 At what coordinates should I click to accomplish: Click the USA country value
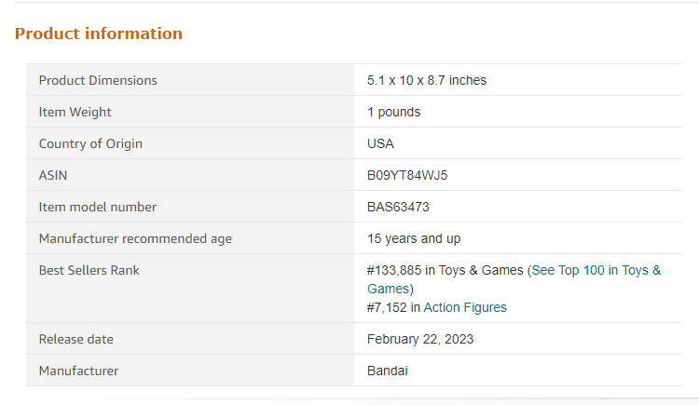pos(380,143)
